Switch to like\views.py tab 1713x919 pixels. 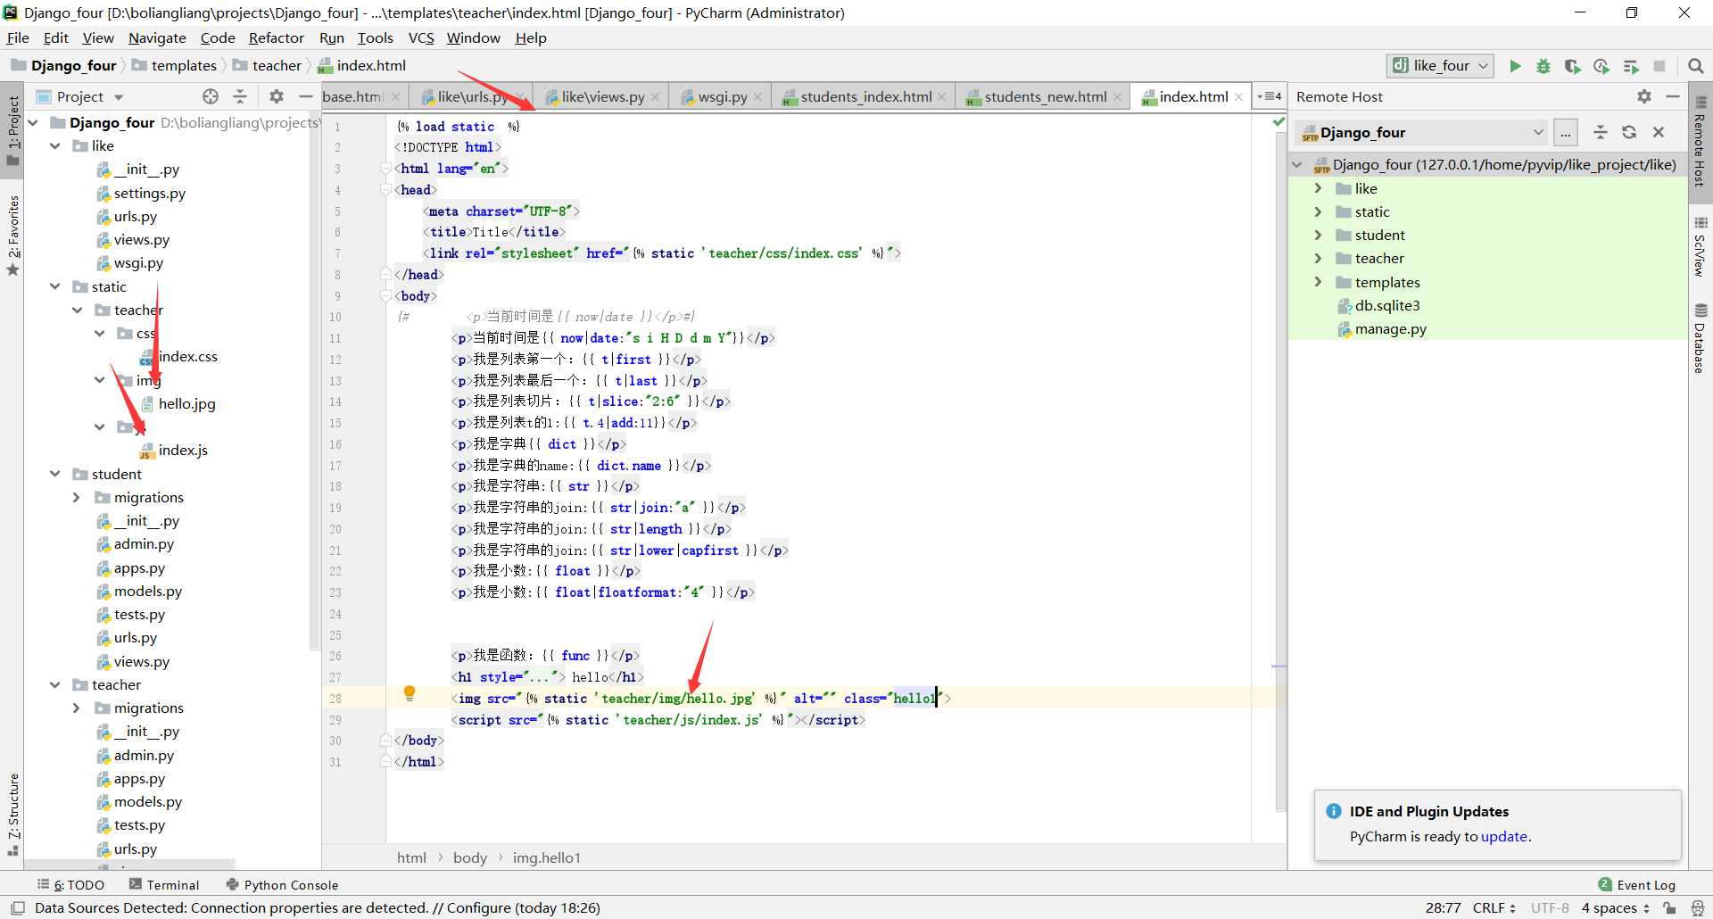603,96
